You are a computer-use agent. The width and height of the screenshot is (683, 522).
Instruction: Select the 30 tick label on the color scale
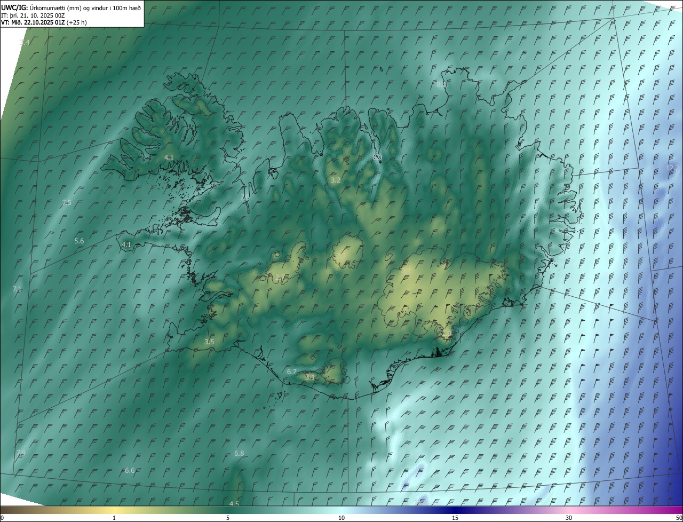click(x=569, y=518)
